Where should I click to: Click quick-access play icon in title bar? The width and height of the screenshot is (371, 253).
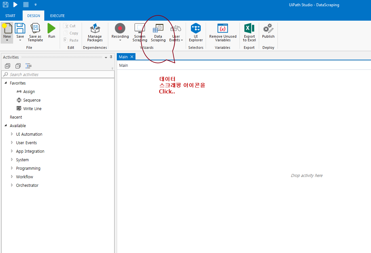point(15,5)
